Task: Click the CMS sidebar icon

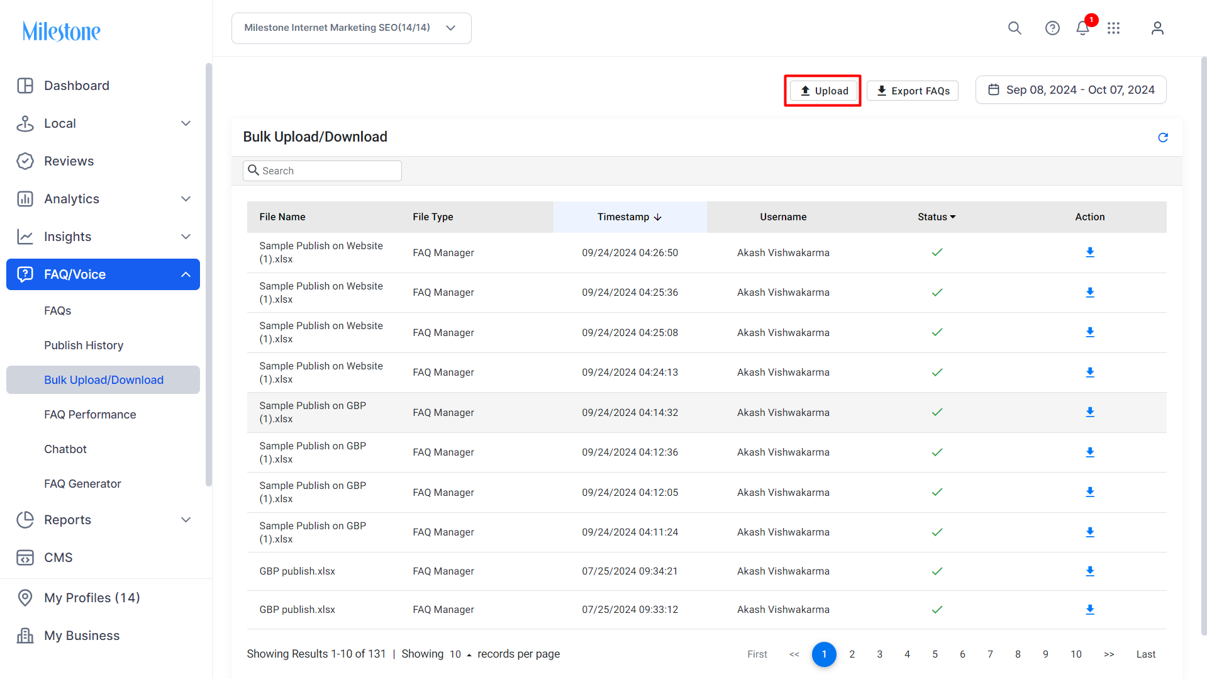Action: point(25,558)
